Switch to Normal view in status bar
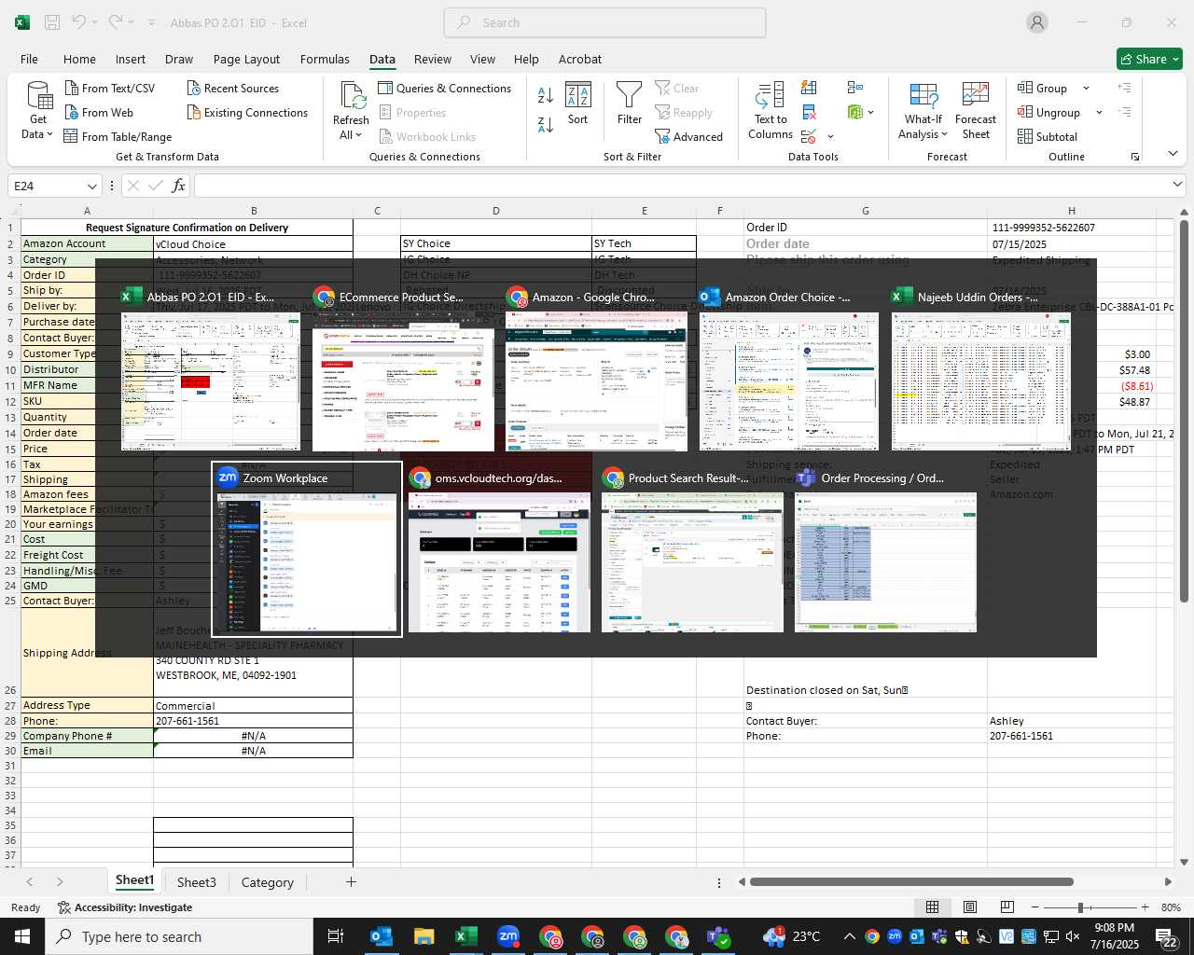The height and width of the screenshot is (955, 1194). click(x=932, y=907)
